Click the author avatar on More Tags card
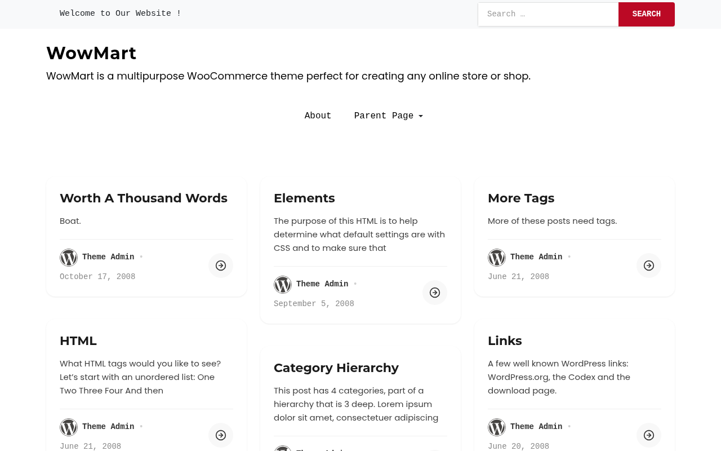This screenshot has height=451, width=721. (x=497, y=258)
